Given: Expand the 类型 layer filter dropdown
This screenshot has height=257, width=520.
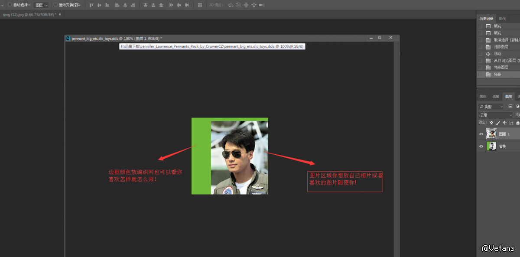Looking at the screenshot, I should pyautogui.click(x=491, y=106).
